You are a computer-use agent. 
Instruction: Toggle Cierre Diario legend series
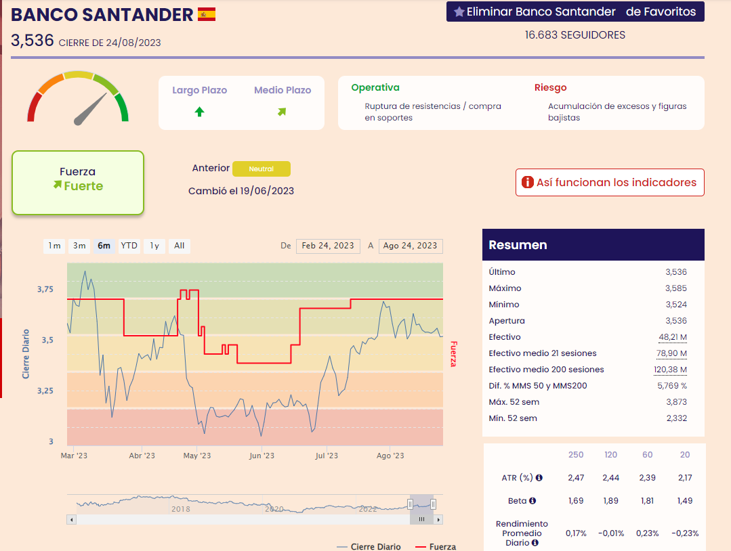coord(369,546)
